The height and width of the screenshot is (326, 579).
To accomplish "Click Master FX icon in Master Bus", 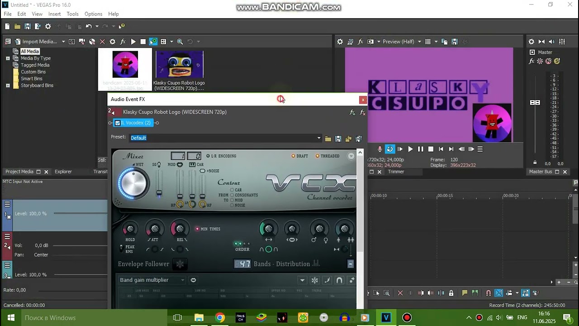I will pyautogui.click(x=532, y=61).
